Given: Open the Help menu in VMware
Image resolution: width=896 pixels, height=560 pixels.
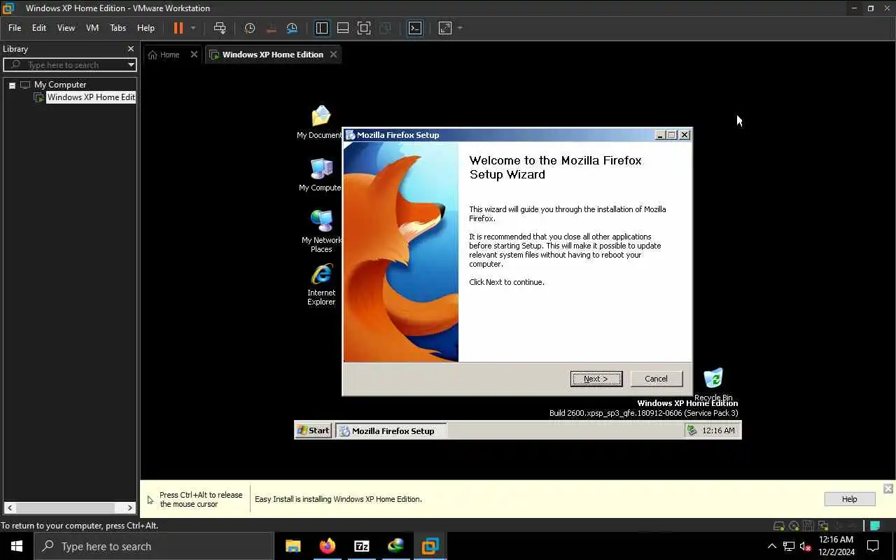Looking at the screenshot, I should (146, 28).
